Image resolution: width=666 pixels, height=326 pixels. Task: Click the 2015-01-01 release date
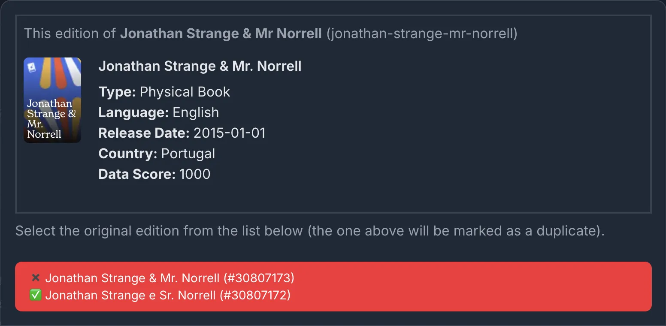(230, 133)
